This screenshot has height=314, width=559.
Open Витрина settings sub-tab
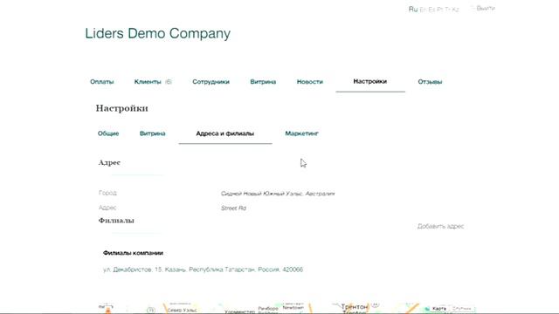click(153, 133)
